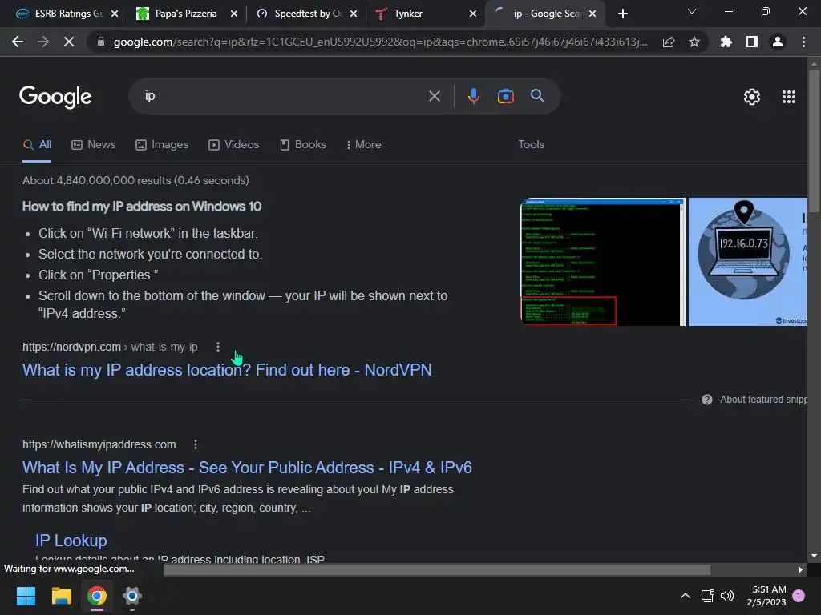Image resolution: width=821 pixels, height=615 pixels.
Task: Clear the Google search box
Action: 434,96
